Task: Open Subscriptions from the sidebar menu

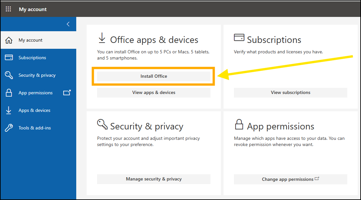Action: click(x=32, y=57)
